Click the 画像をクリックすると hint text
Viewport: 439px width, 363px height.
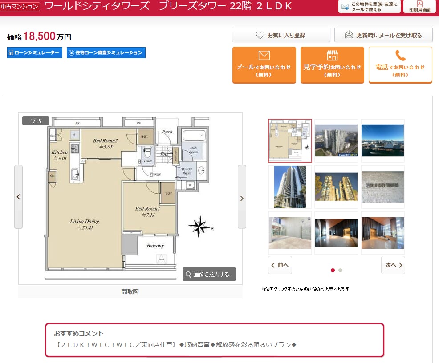click(x=305, y=289)
